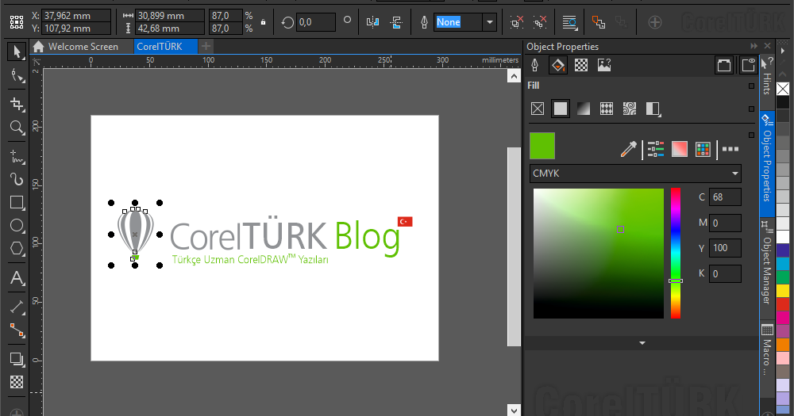Click the outline pen icon in property bar

coord(424,21)
